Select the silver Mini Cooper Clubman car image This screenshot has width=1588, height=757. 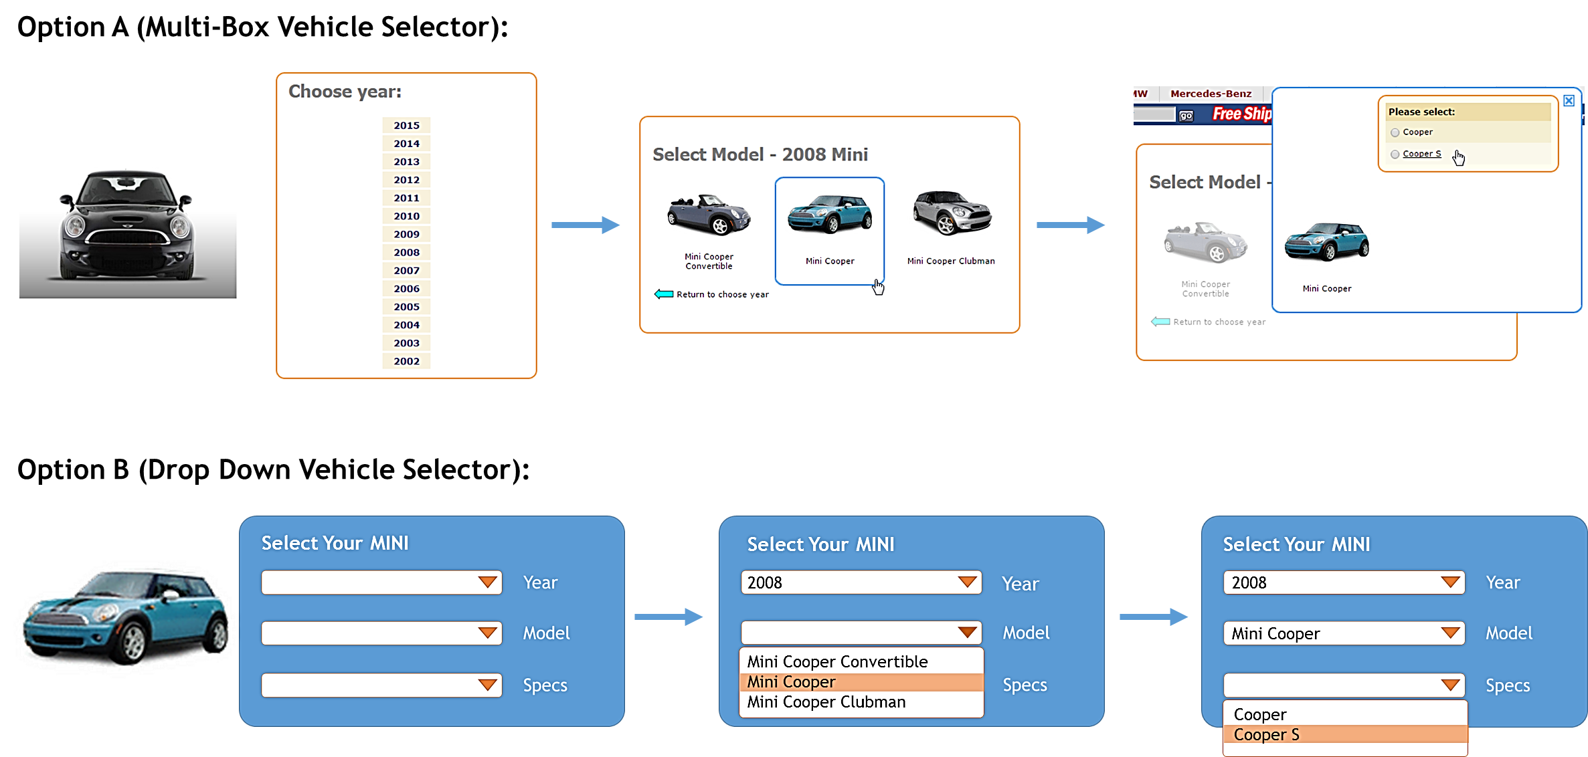(x=952, y=213)
